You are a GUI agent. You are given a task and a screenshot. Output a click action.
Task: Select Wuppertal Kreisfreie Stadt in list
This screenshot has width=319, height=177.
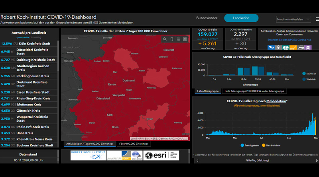(29, 119)
